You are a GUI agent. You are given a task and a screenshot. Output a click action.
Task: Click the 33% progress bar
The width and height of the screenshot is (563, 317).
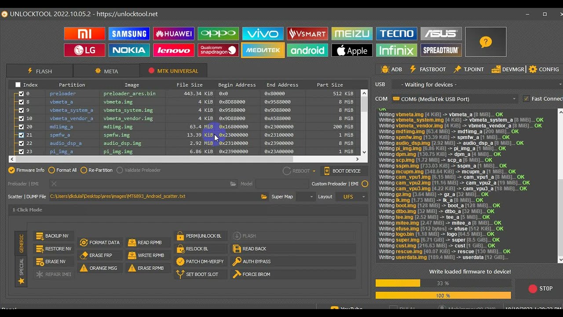tap(443, 283)
